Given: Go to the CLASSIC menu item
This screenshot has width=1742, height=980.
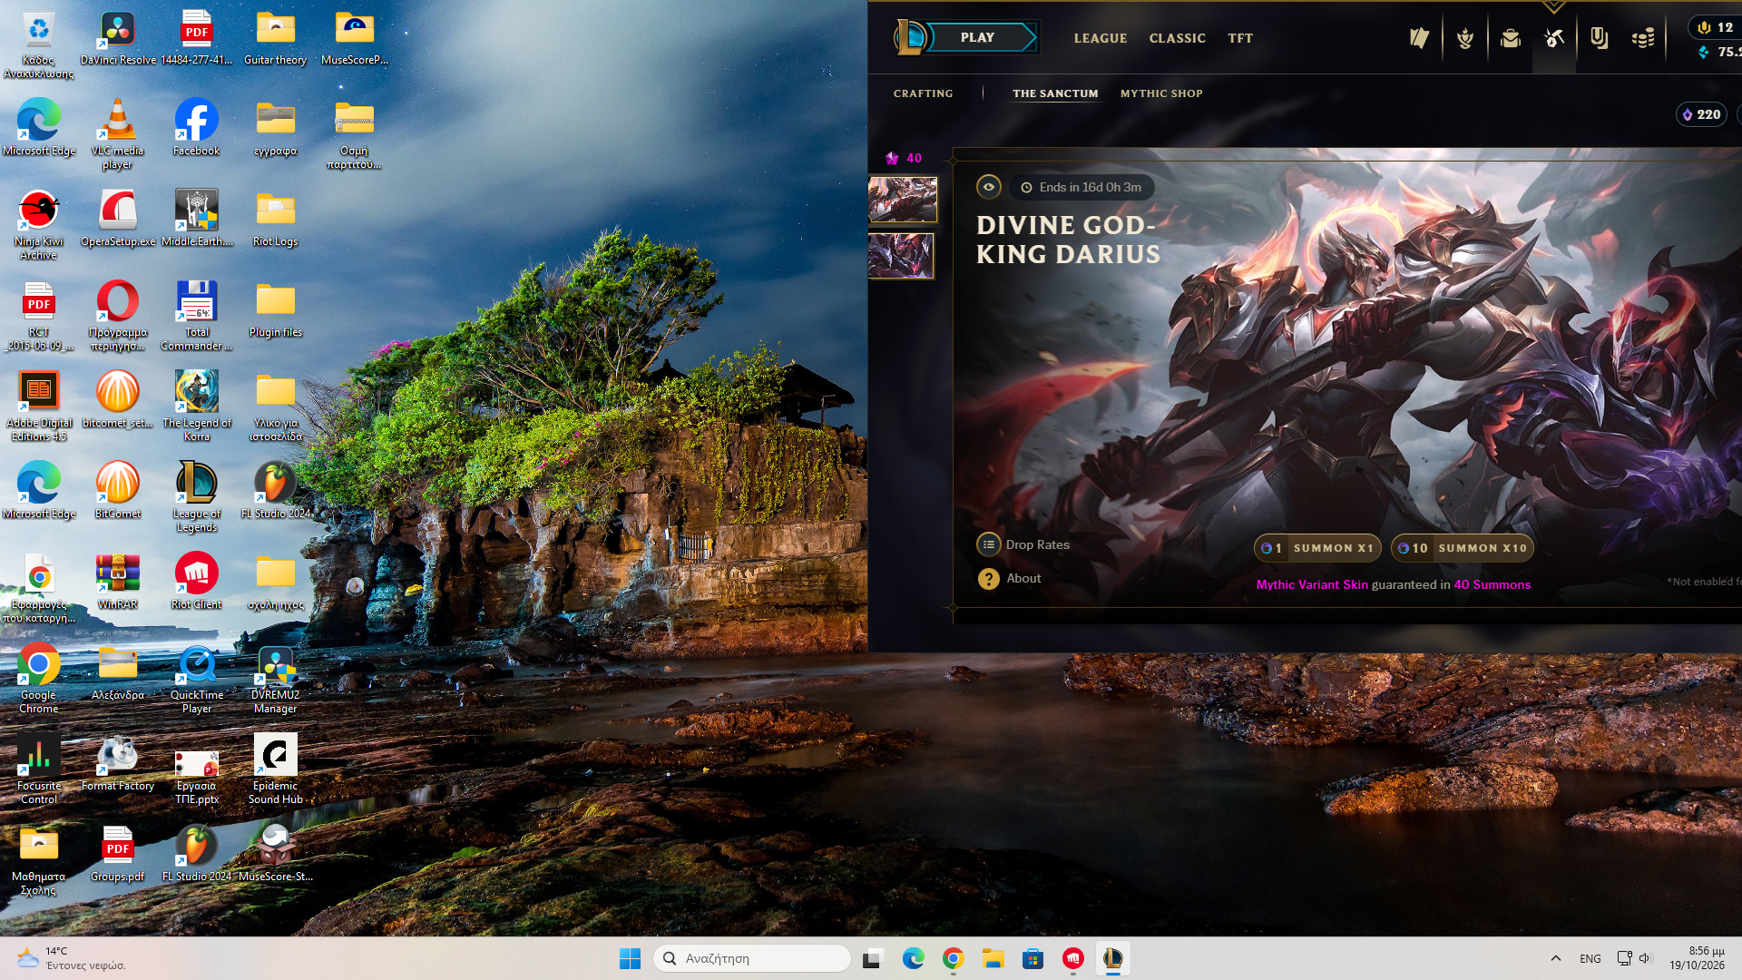Looking at the screenshot, I should click(x=1177, y=38).
